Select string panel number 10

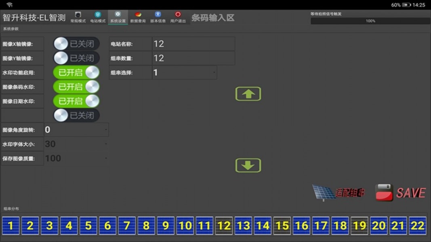pos(185,225)
